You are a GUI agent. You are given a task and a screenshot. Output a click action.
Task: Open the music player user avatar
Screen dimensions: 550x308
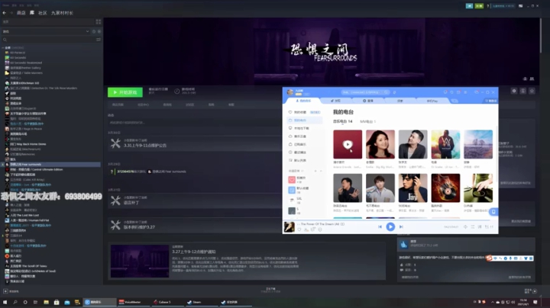coord(290,92)
